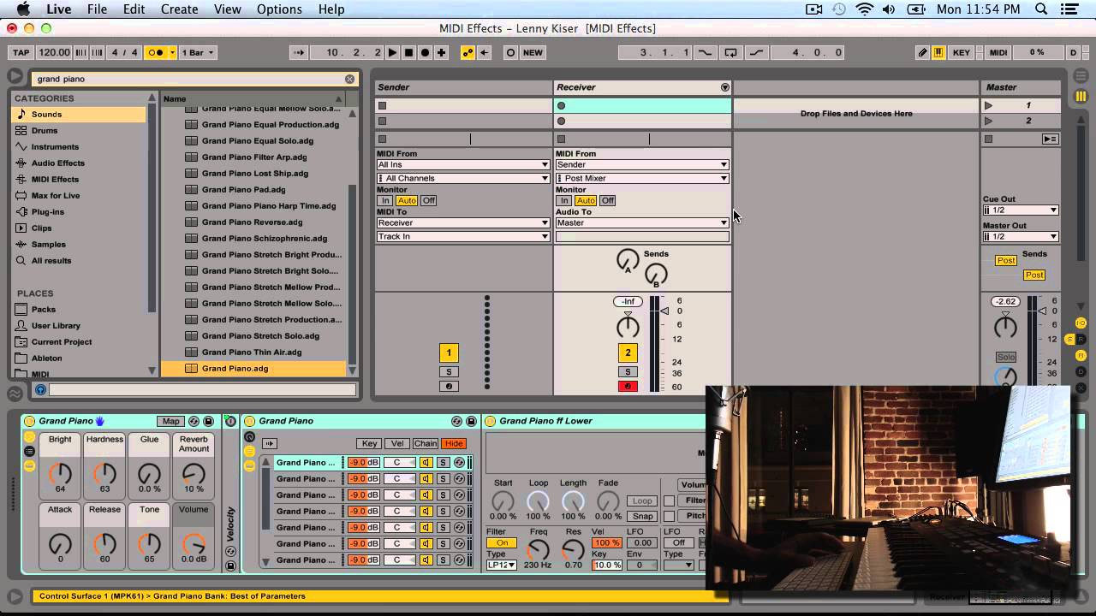Show chain list on the Grand Piano rack
The width and height of the screenshot is (1096, 616).
29,451
